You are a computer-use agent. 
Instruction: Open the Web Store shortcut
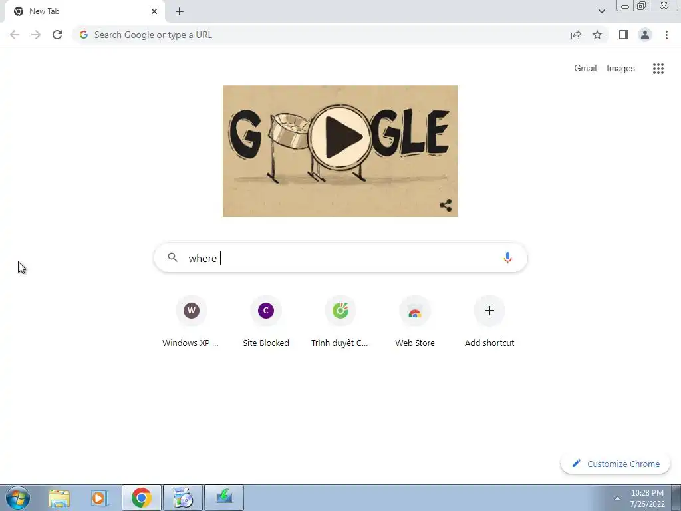point(415,321)
